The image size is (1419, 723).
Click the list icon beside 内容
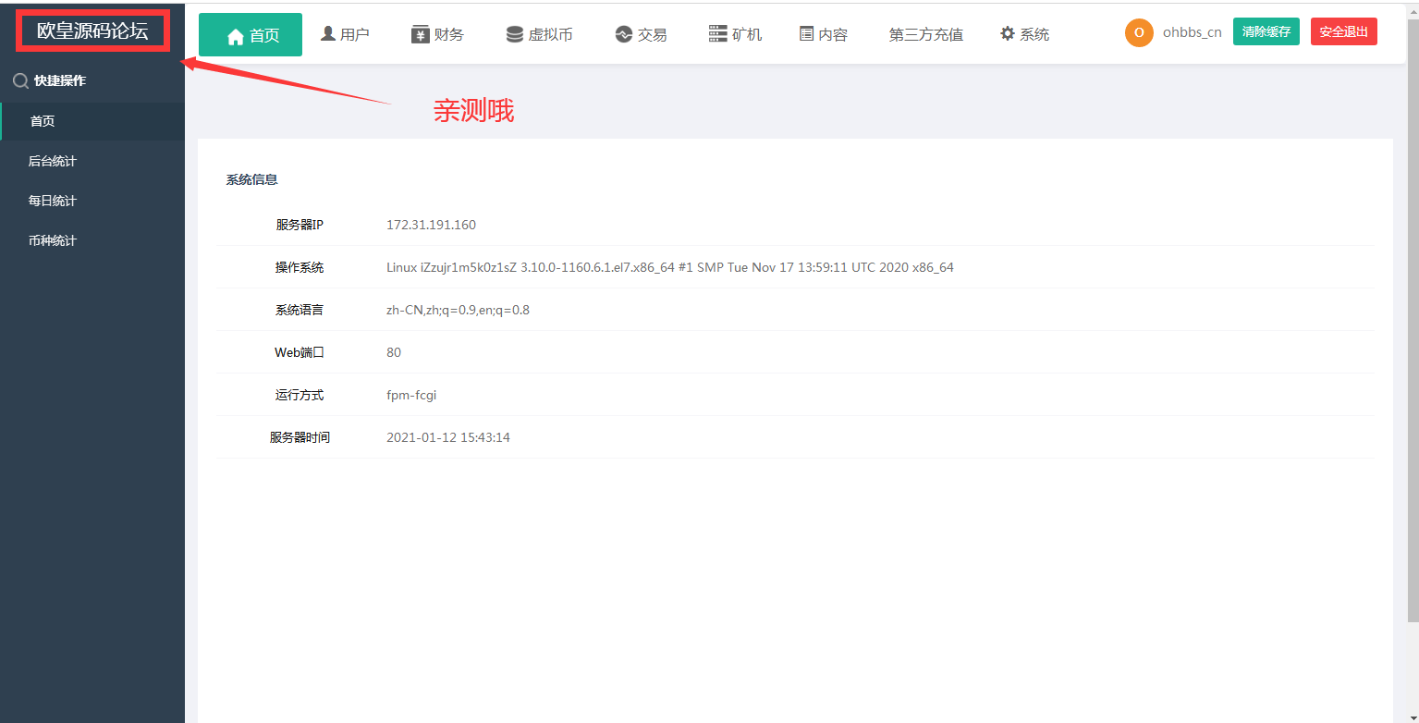(x=806, y=34)
